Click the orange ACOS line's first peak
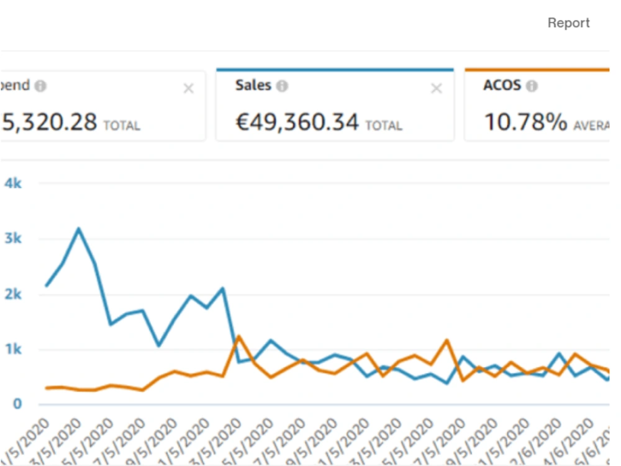Screen dimensions: 621x466 coord(238,336)
